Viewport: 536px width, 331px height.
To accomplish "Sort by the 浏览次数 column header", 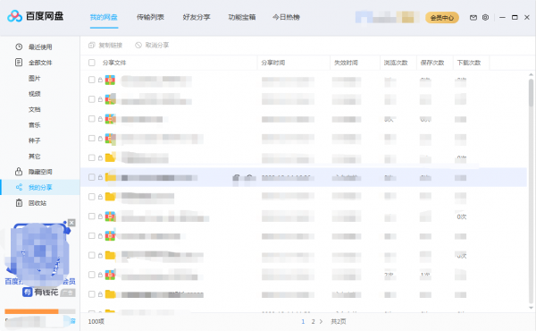I will [x=396, y=63].
